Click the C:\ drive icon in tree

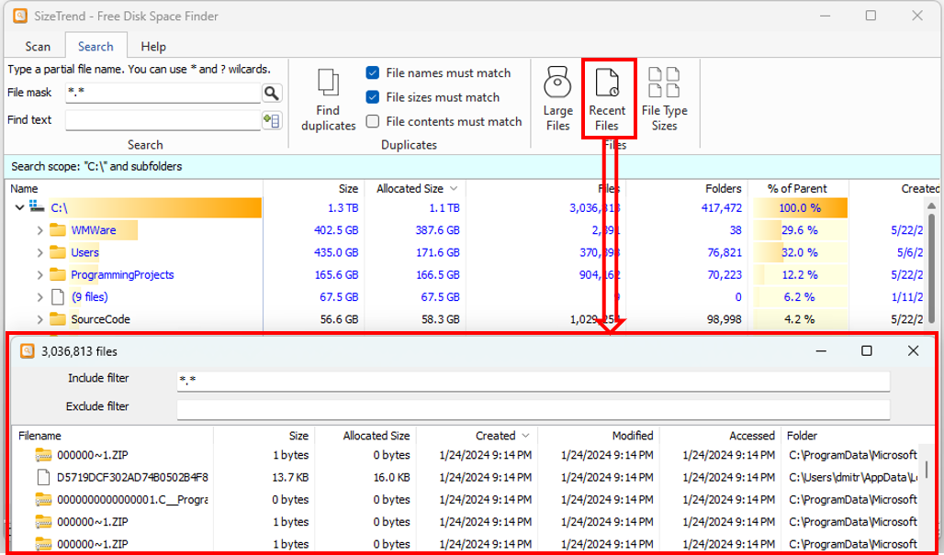pyautogui.click(x=38, y=207)
